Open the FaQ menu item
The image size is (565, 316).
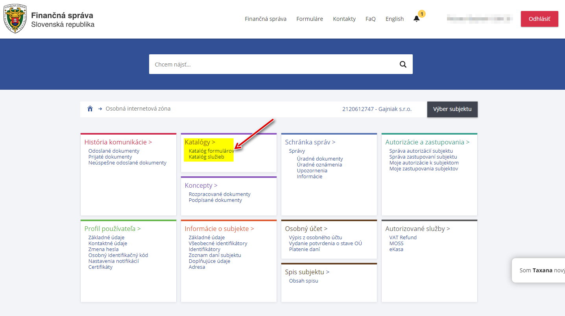point(370,19)
